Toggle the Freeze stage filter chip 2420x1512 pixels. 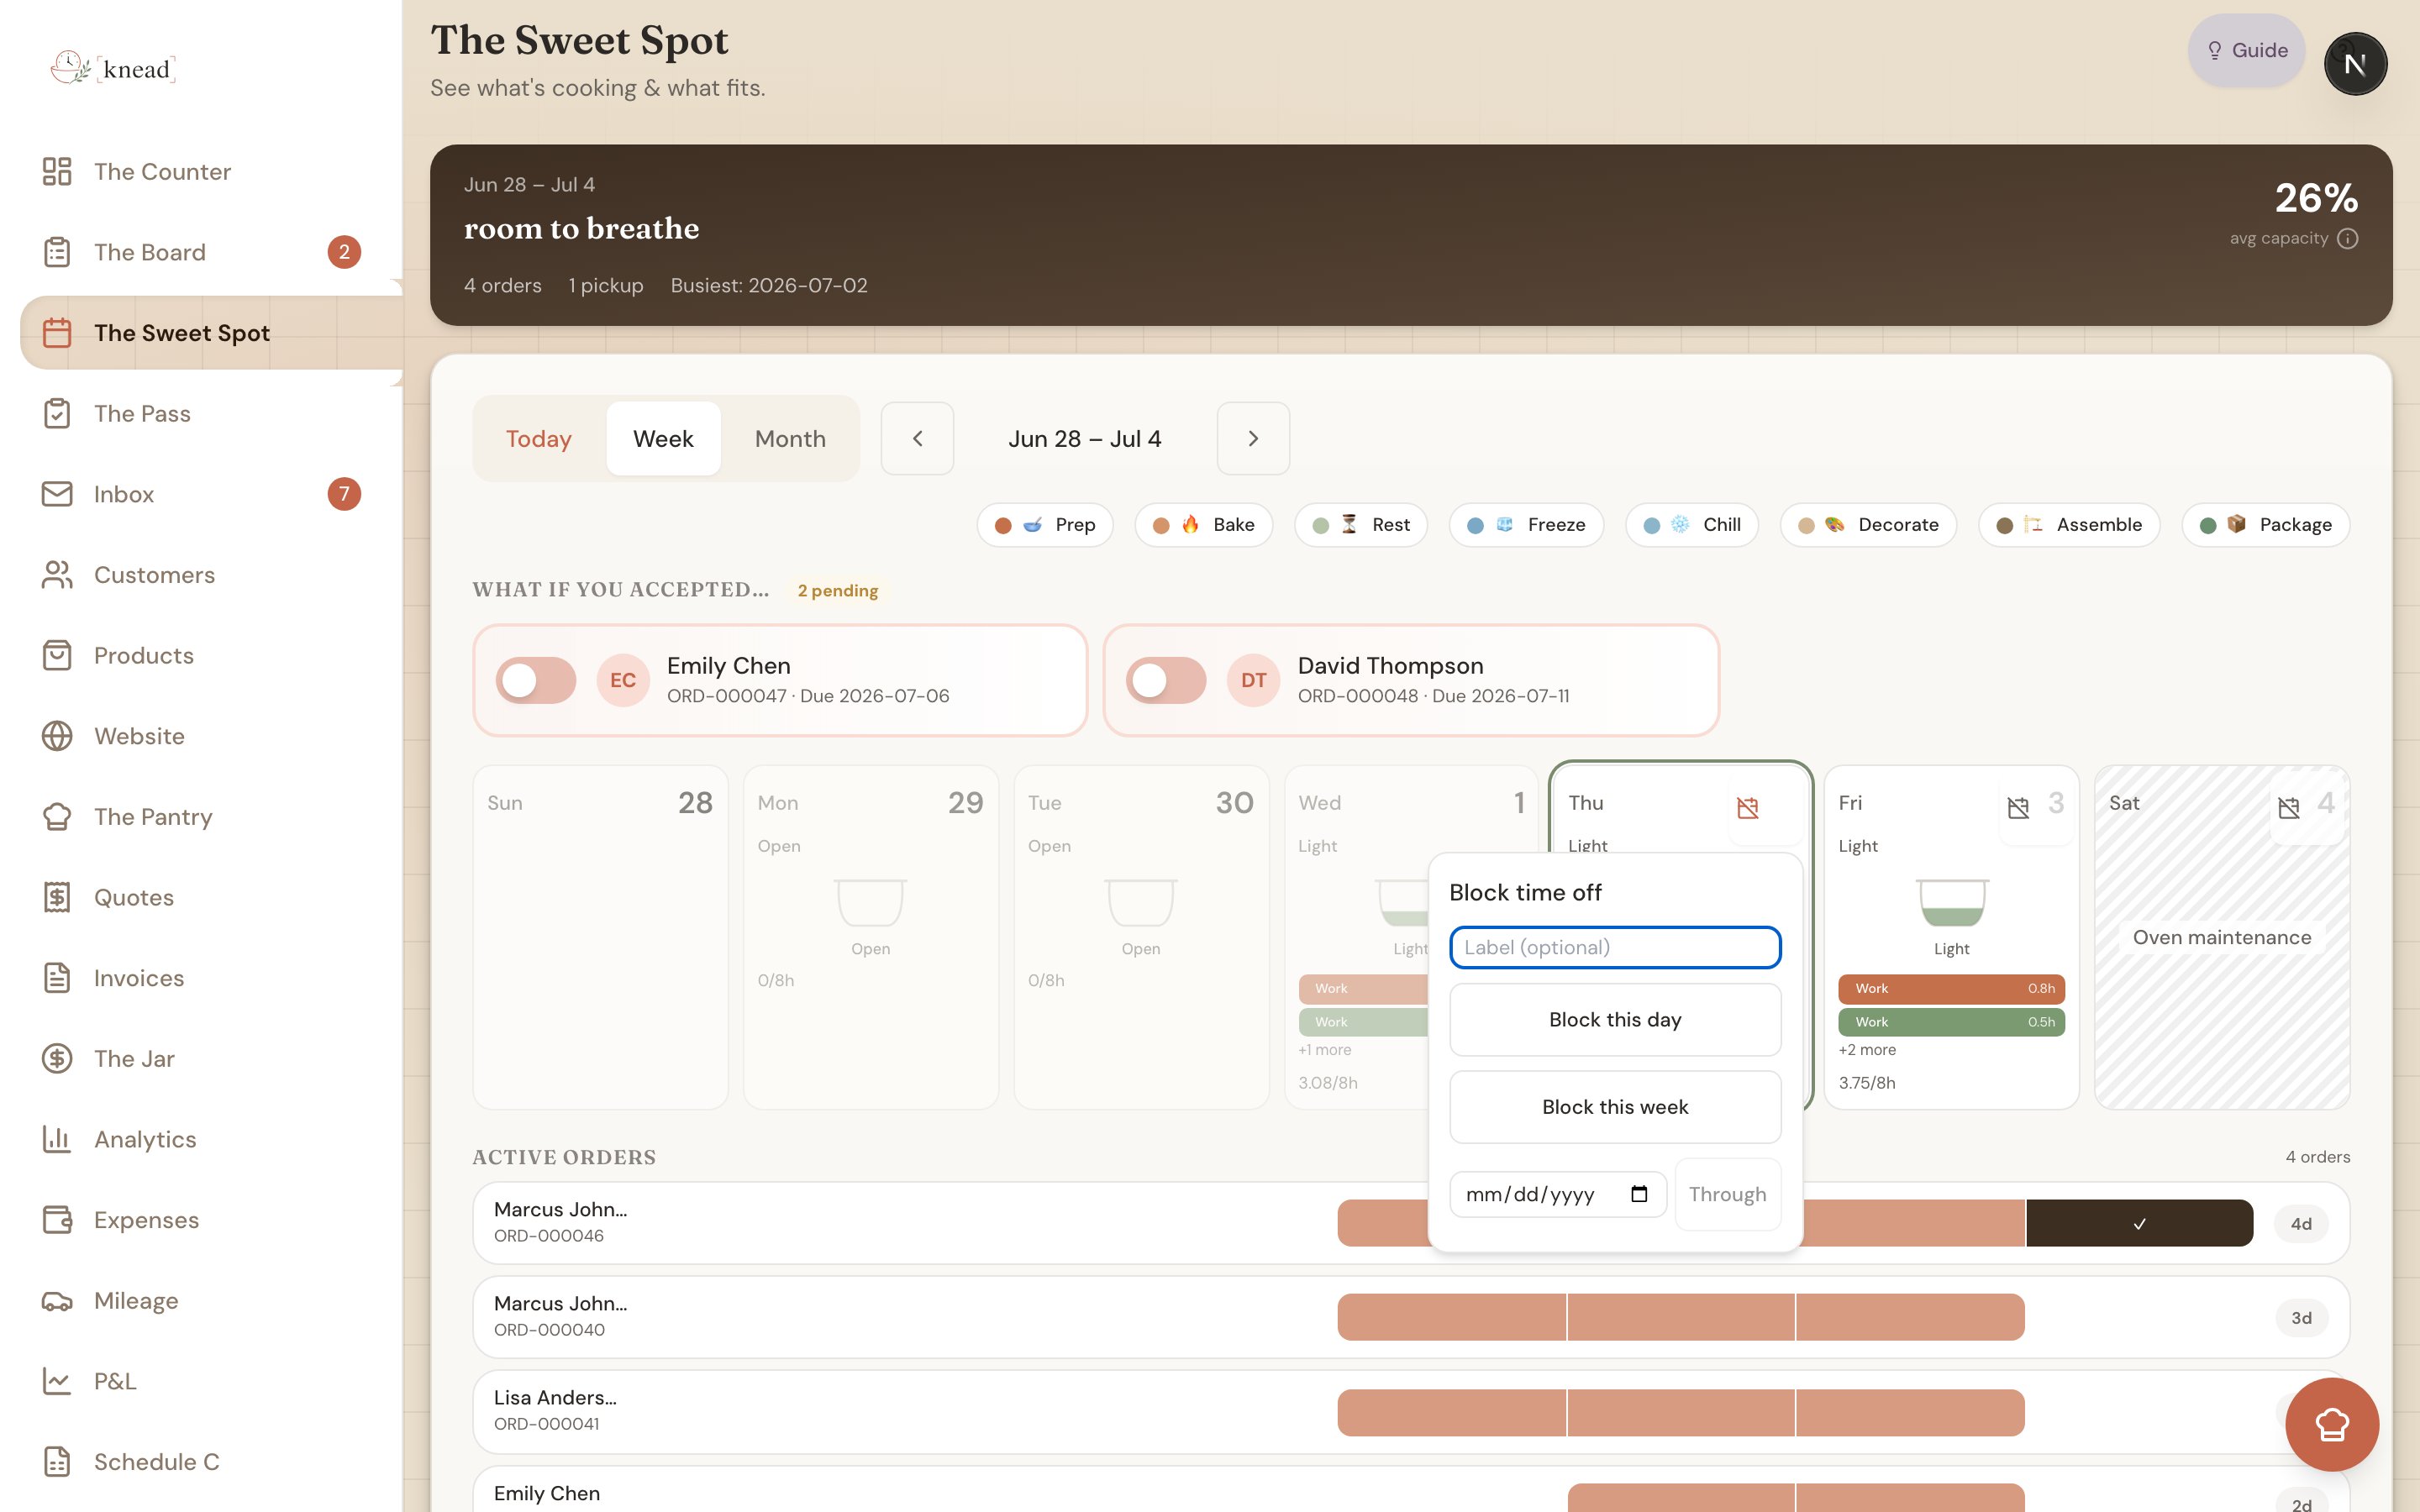[1526, 525]
